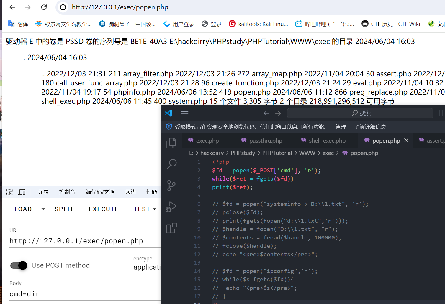
Task: Click hackdirry in the breadcrumb
Action: pyautogui.click(x=212, y=153)
